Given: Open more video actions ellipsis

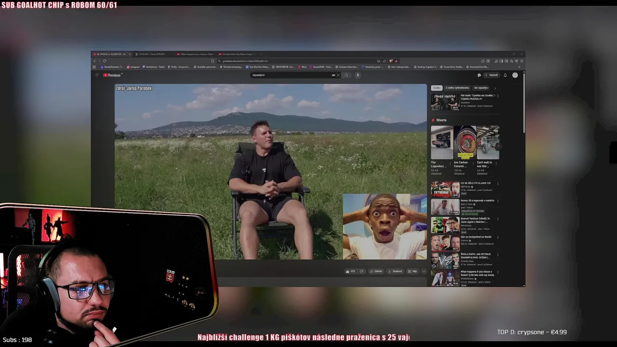Looking at the screenshot, I should point(424,271).
